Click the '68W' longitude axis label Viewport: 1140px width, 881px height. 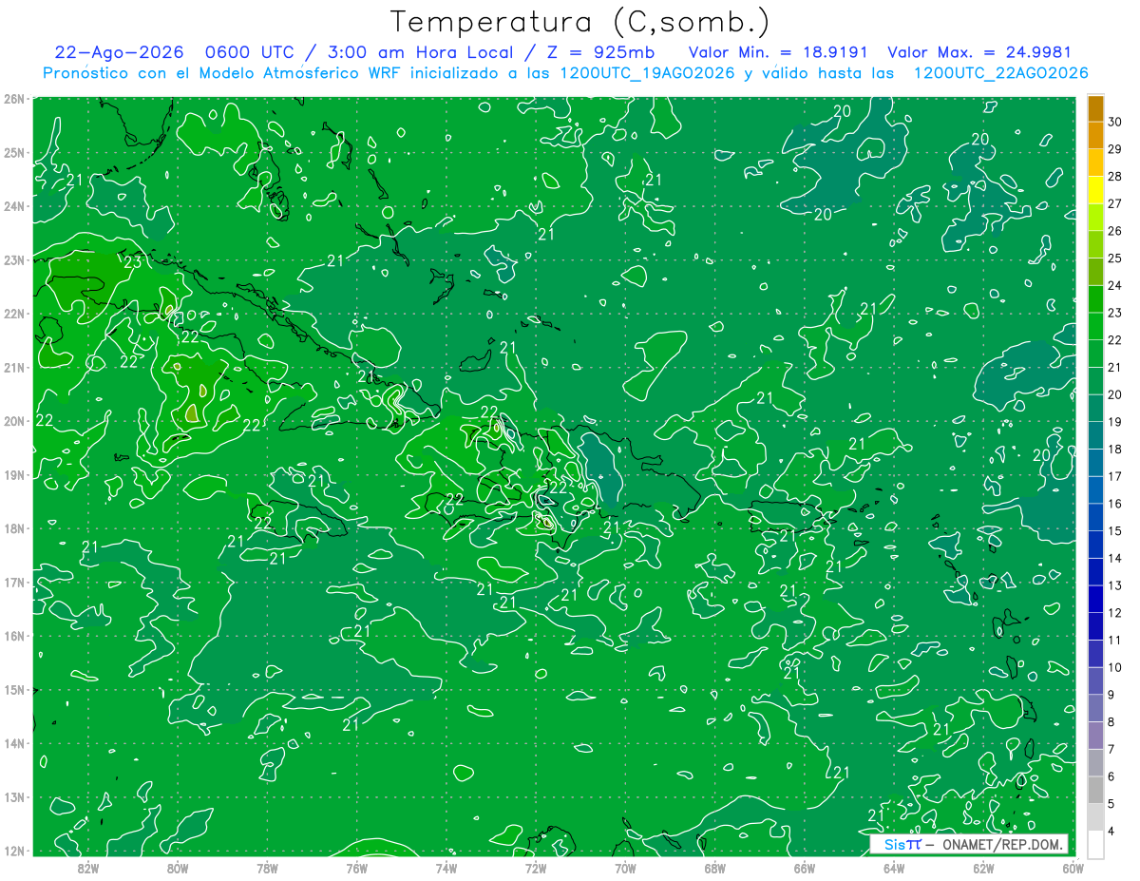point(714,868)
